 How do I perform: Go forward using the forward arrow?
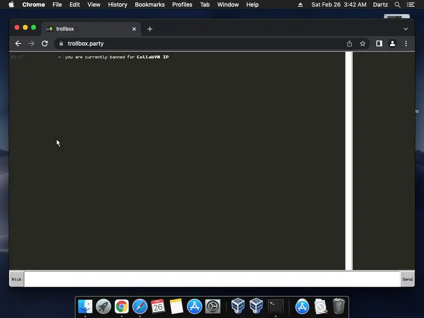(x=31, y=43)
